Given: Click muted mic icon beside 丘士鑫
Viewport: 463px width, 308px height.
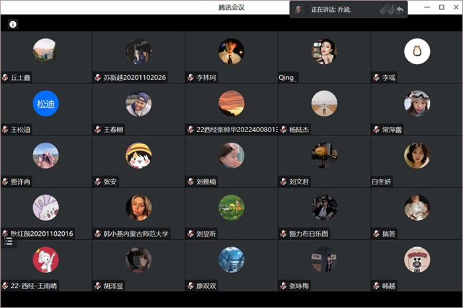Looking at the screenshot, I should click(x=5, y=78).
